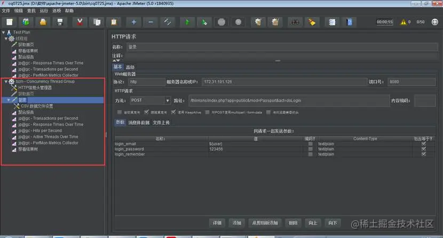
Task: Open the 文件 menu
Action: tap(6, 11)
